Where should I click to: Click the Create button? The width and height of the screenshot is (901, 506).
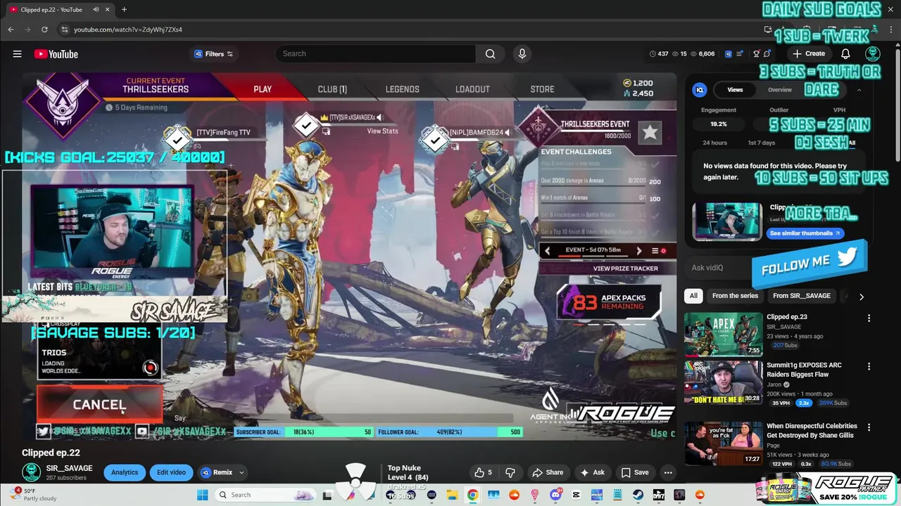coord(808,54)
